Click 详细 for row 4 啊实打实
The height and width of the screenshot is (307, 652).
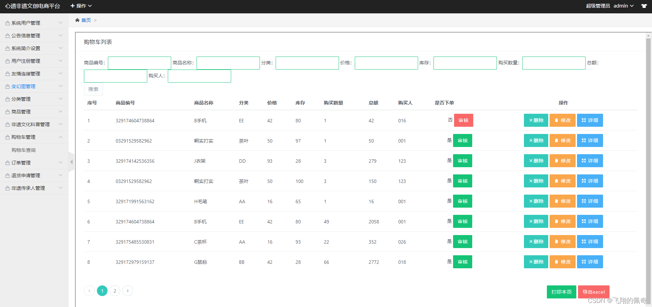(590, 181)
